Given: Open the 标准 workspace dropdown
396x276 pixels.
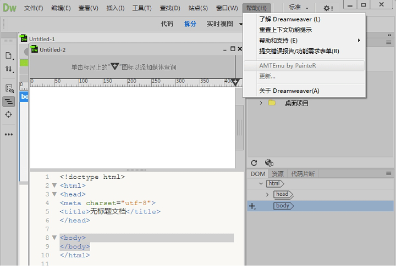Looking at the screenshot, I should point(299,8).
